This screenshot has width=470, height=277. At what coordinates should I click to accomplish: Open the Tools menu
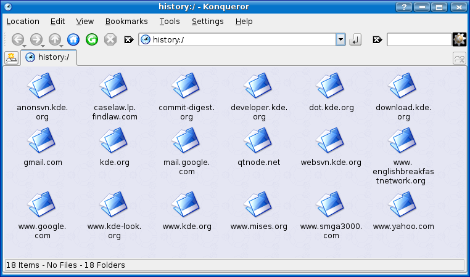(x=170, y=22)
